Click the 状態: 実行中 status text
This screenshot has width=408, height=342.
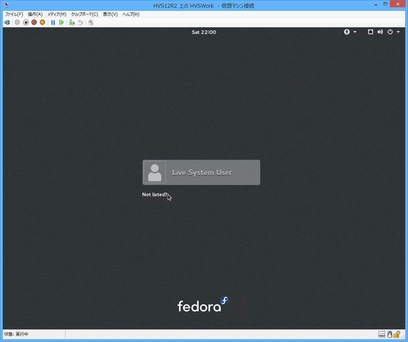click(17, 334)
